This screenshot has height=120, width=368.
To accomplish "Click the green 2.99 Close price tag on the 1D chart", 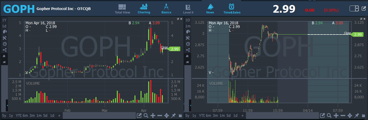I will [x=358, y=35].
